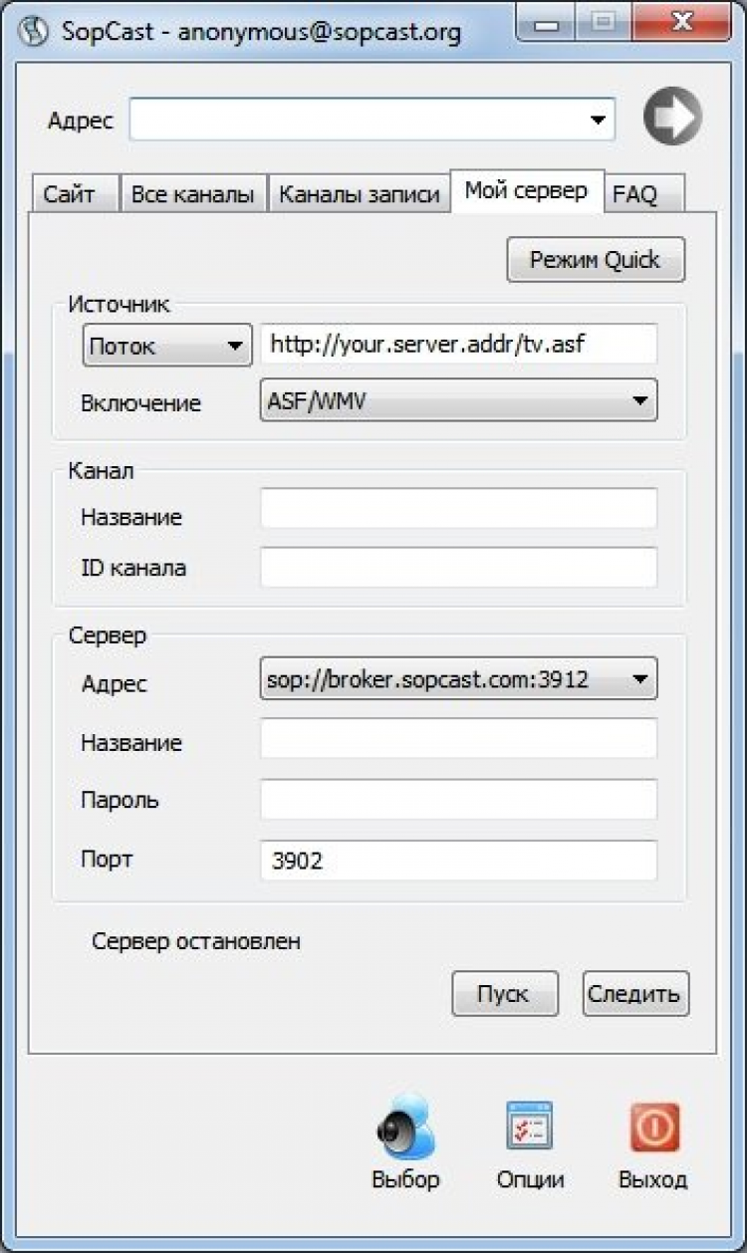Image resolution: width=747 pixels, height=1253 pixels.
Task: Click the SopCast logo in the title bar
Action: coord(35,32)
